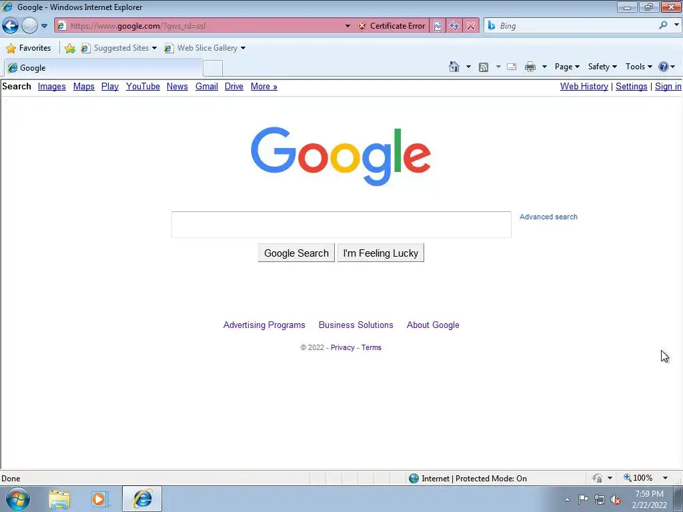Open Windows Explorer from the taskbar

pos(59,499)
